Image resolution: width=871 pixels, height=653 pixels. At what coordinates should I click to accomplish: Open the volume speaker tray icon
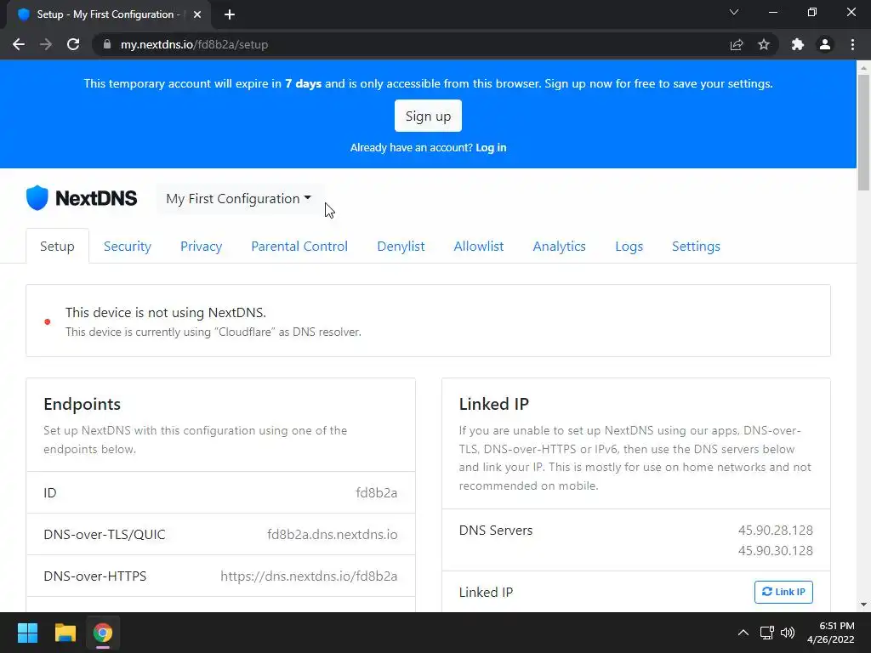click(788, 633)
